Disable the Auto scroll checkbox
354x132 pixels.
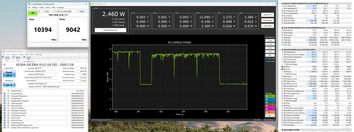point(266,59)
